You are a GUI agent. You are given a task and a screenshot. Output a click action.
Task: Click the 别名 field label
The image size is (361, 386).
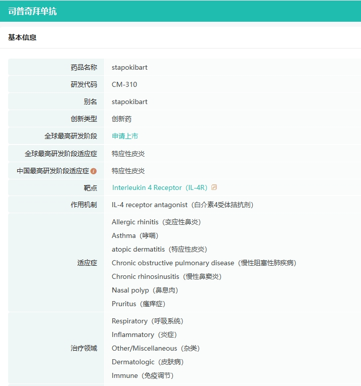[x=90, y=102]
